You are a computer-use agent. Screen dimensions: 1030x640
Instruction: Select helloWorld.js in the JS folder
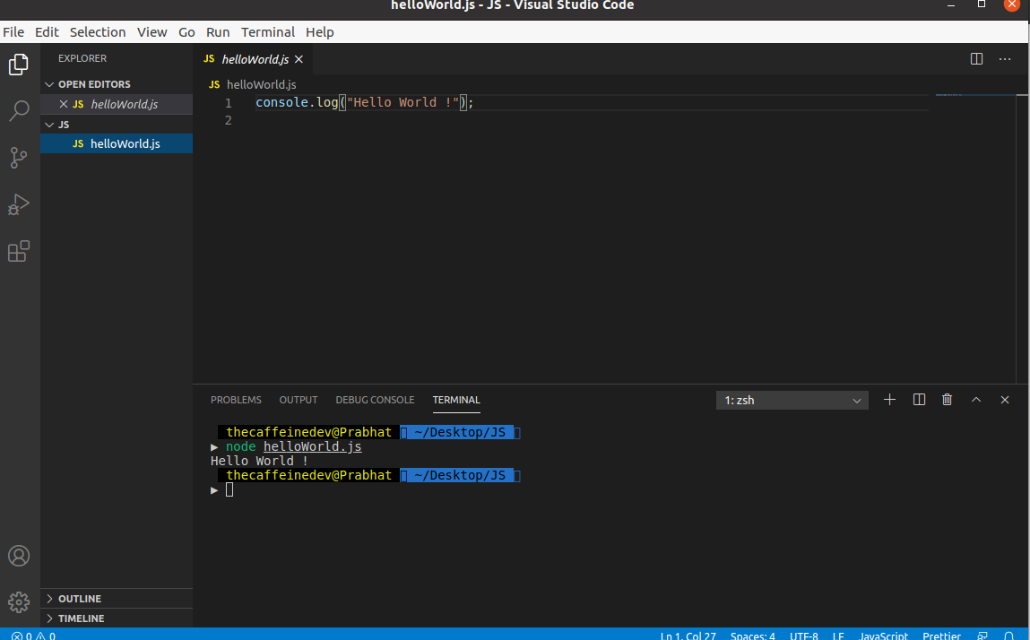pos(125,143)
